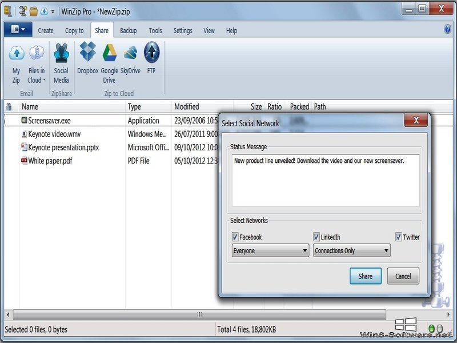Expand the quick access toolbar customize arrow
Screen dimensions: 457x343
tap(53, 11)
